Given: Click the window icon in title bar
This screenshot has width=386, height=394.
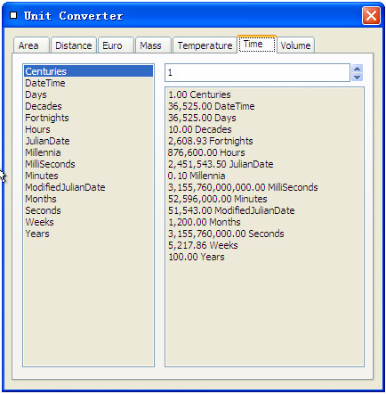Looking at the screenshot, I should pyautogui.click(x=13, y=15).
